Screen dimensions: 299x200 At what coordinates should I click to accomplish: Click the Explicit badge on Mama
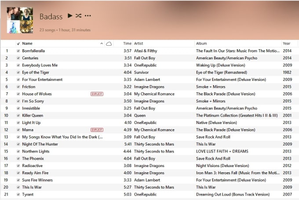click(97, 130)
